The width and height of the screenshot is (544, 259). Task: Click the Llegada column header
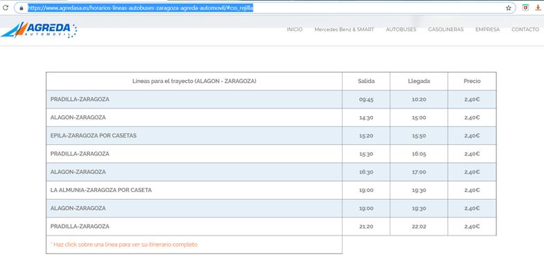419,81
